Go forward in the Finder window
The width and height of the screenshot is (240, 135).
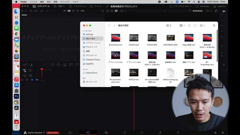click(x=114, y=25)
